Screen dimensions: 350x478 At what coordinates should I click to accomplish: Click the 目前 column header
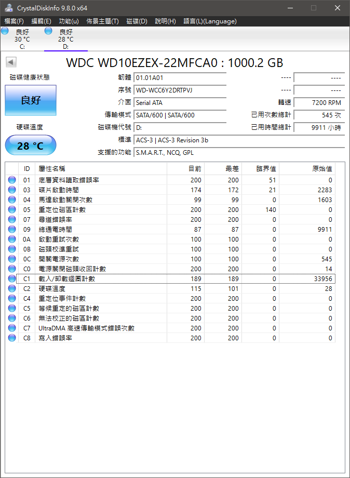pyautogui.click(x=185, y=168)
